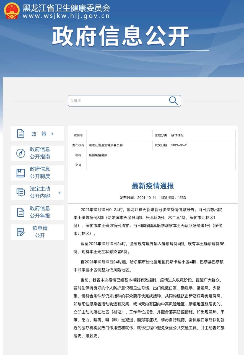Click the 发文日期 2021-10-11 value
The image size is (244, 355).
coord(202,145)
